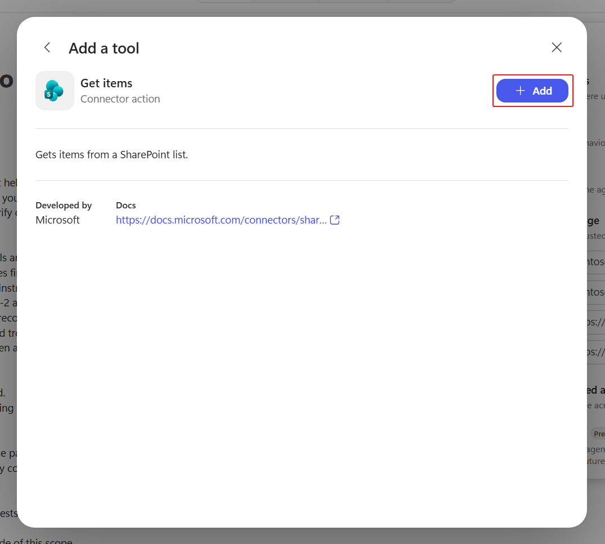This screenshot has height=544, width=605.
Task: Open the docs.microsoft.com connectors link
Action: click(221, 220)
